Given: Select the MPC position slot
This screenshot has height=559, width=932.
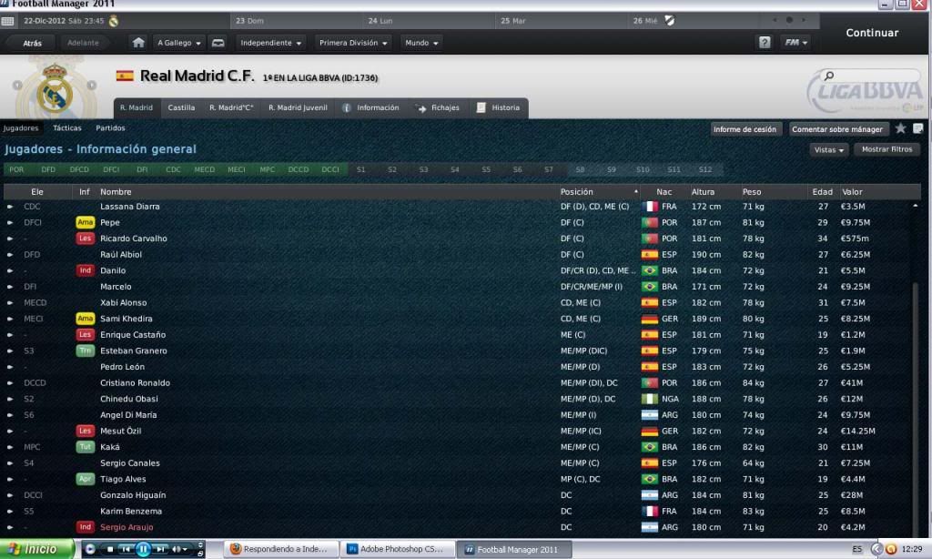Looking at the screenshot, I should (268, 170).
